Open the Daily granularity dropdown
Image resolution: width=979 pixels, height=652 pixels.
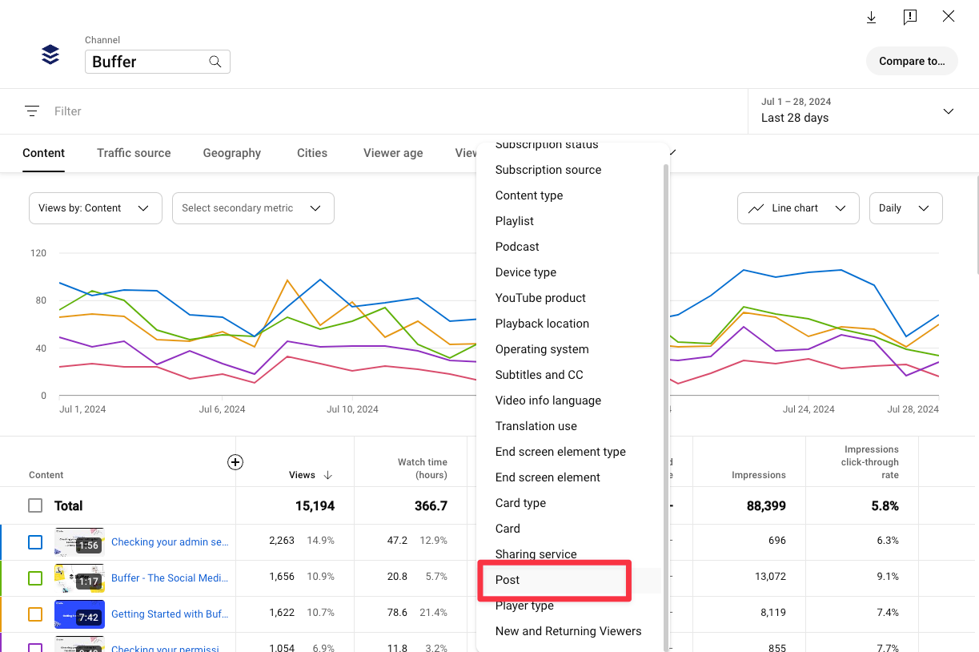tap(905, 208)
